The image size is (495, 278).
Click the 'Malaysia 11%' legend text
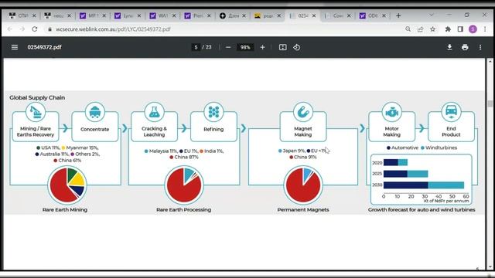point(163,151)
